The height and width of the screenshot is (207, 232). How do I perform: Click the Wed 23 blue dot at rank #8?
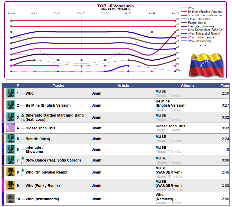pos(82,60)
